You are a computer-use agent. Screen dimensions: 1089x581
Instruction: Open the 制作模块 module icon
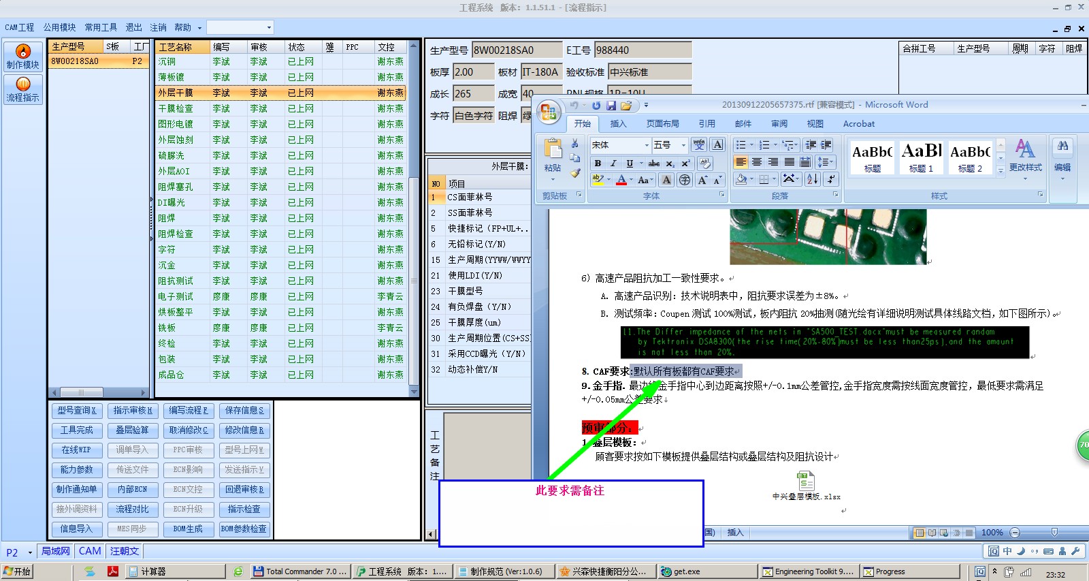23,57
